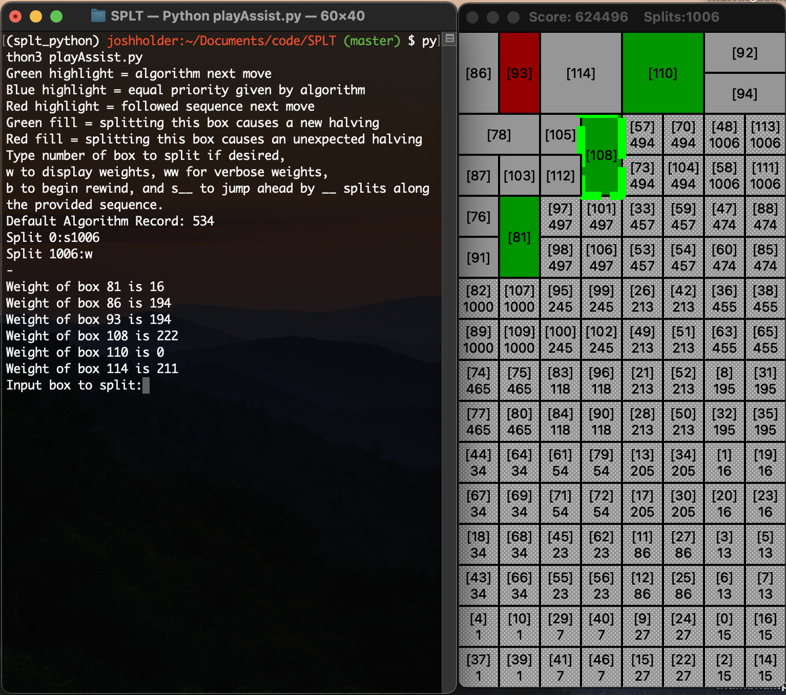Click box [109] with value 1000
This screenshot has width=786, height=695.
tap(520, 339)
